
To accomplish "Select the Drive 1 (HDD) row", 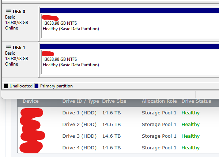I will coord(118,113).
